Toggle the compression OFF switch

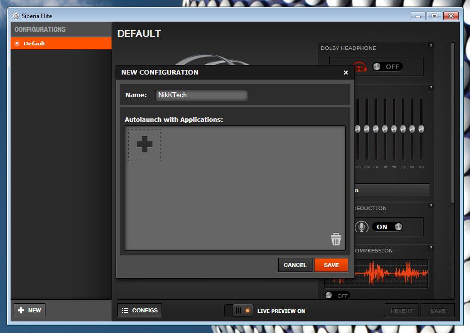pyautogui.click(x=338, y=296)
